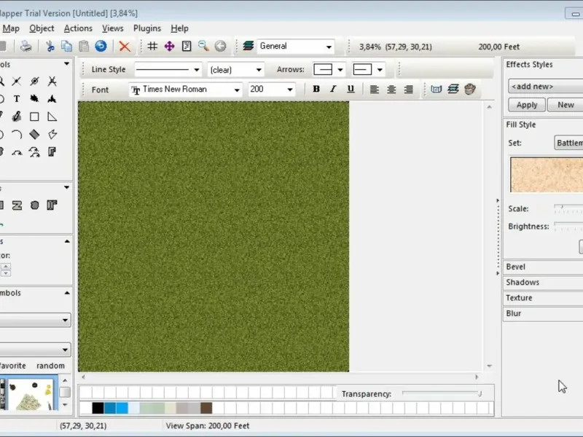The image size is (583, 437).
Task: Click the random symbols link
Action: pos(50,366)
